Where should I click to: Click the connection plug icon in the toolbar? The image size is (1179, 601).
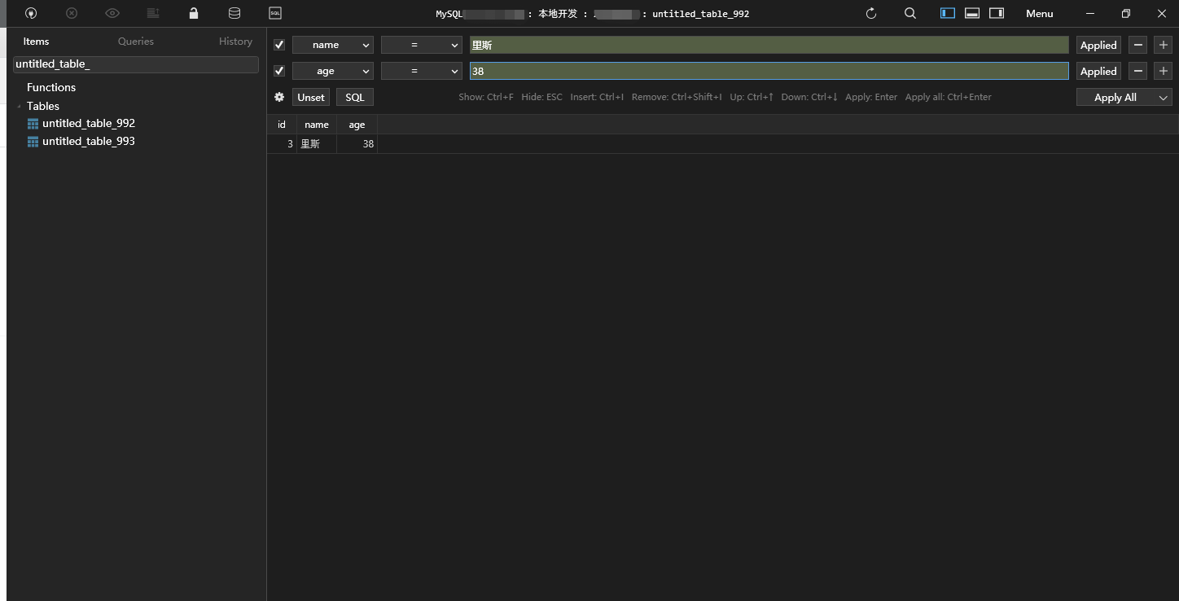31,13
